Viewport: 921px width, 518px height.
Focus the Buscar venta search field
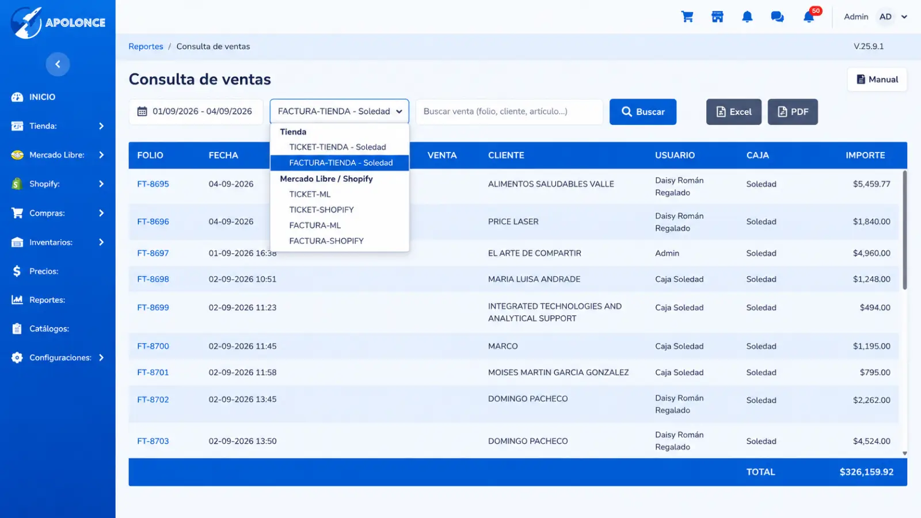point(509,112)
